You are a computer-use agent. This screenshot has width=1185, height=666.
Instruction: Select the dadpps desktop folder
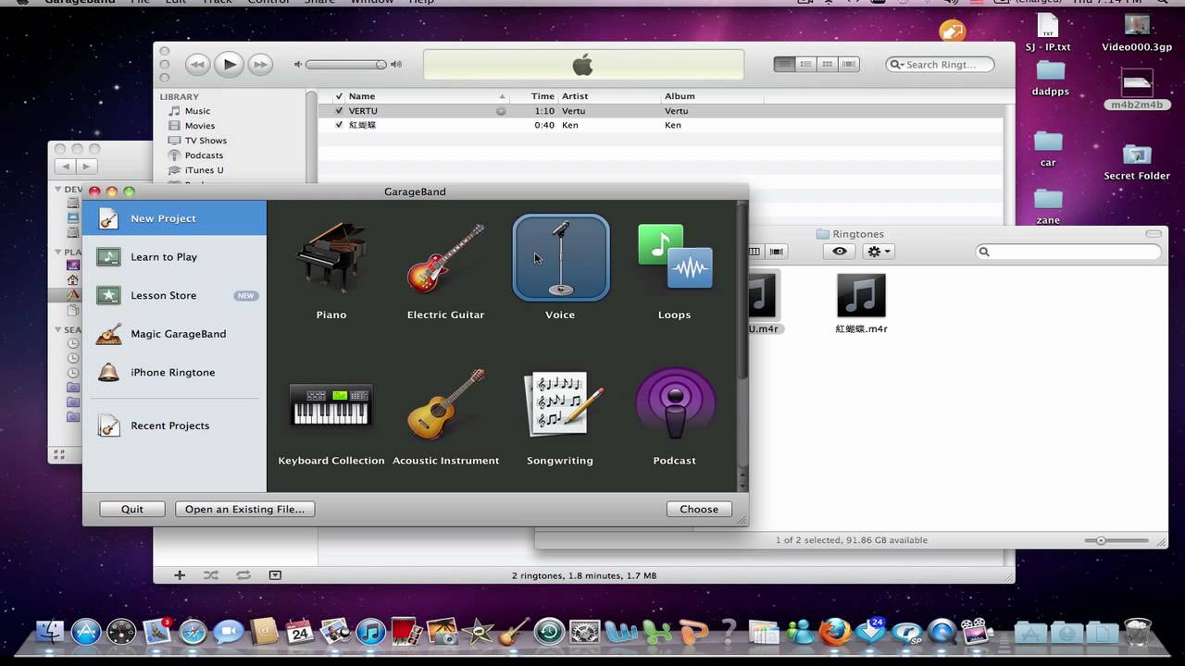tap(1050, 78)
